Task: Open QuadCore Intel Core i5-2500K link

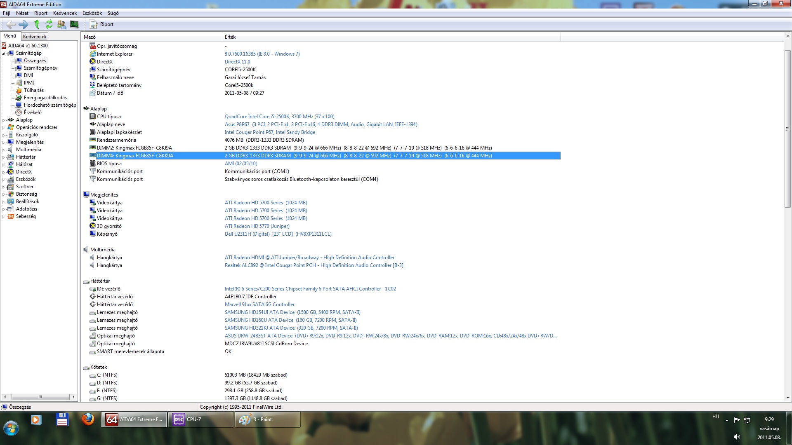Action: pos(279,117)
